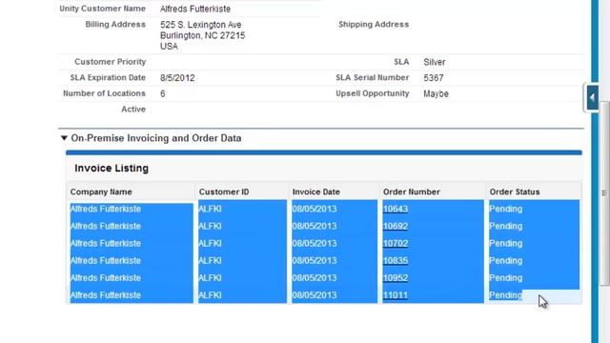The height and width of the screenshot is (343, 610).
Task: Select Pending status in order 10643 row
Action: pyautogui.click(x=506, y=209)
